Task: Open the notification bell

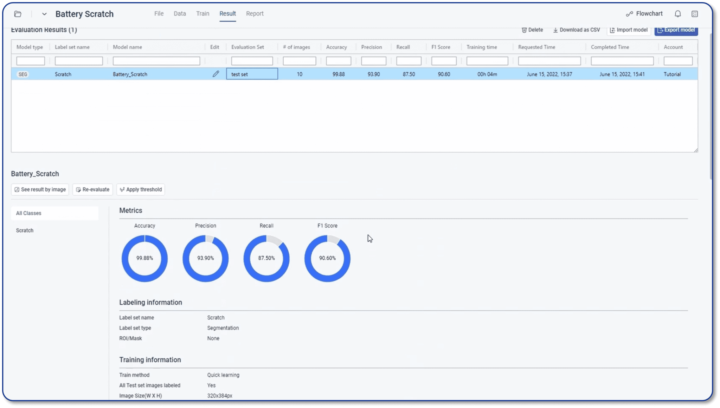Action: [677, 14]
